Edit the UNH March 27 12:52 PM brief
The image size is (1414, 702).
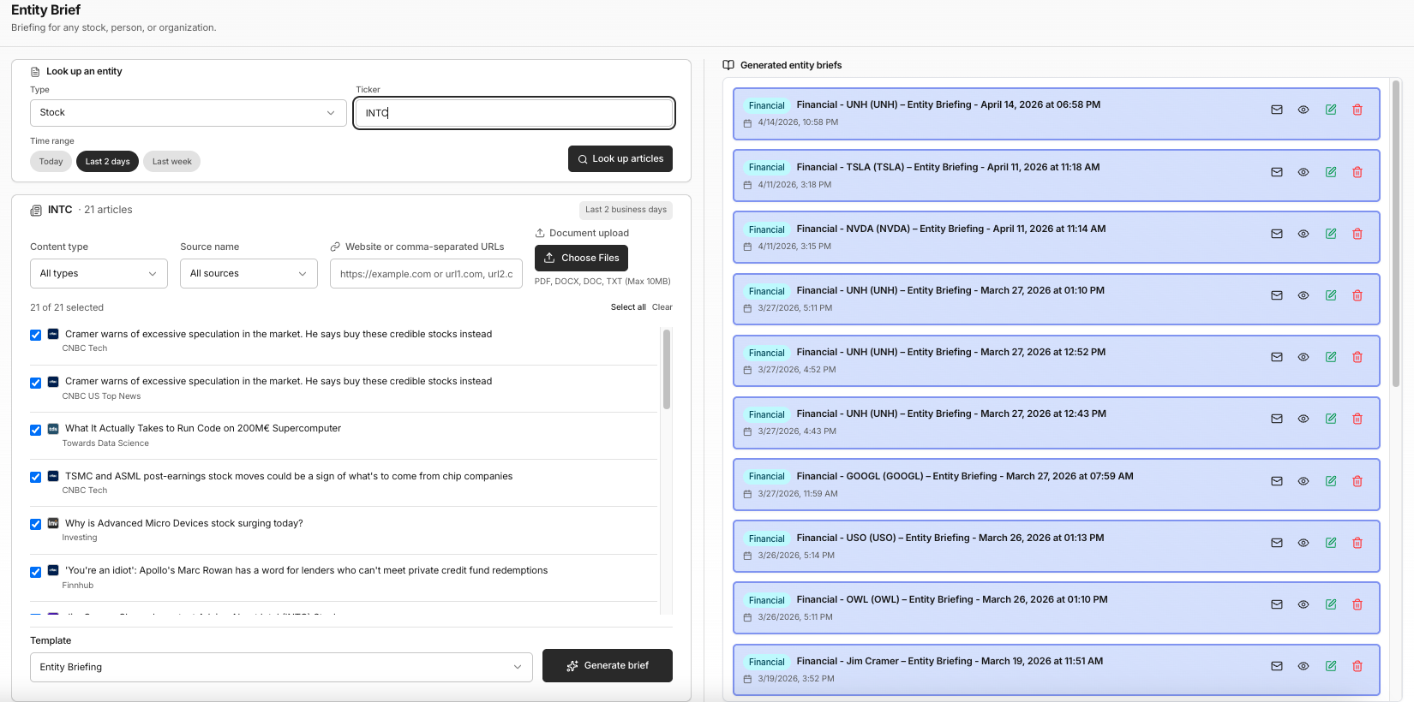(x=1331, y=357)
